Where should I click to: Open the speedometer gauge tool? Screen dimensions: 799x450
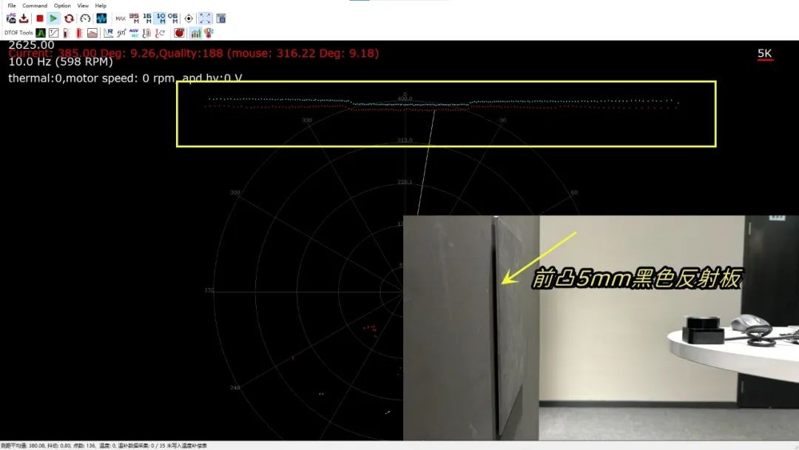85,19
